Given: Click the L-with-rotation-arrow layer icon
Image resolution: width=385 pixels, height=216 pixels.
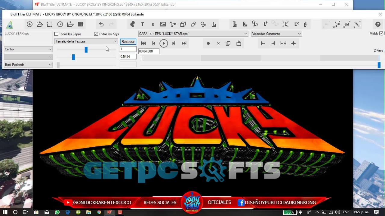Looking at the screenshot, I should point(255,24).
